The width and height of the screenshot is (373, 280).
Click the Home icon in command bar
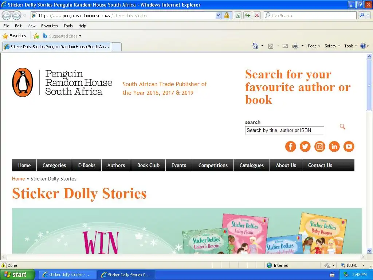point(255,46)
